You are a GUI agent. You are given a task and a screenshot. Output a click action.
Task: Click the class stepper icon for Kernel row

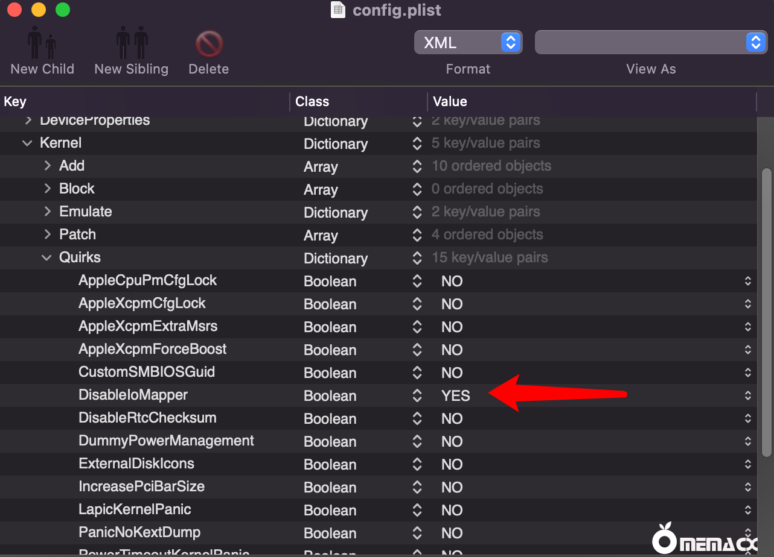[417, 143]
